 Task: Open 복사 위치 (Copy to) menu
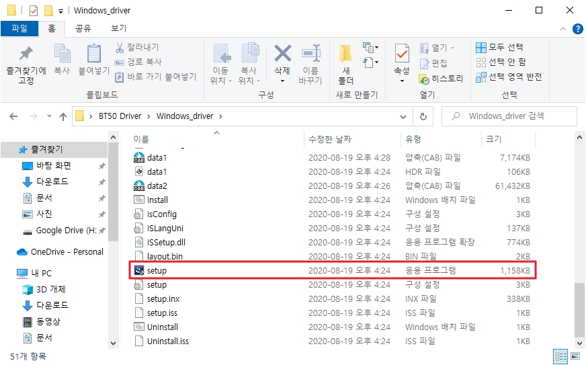249,65
